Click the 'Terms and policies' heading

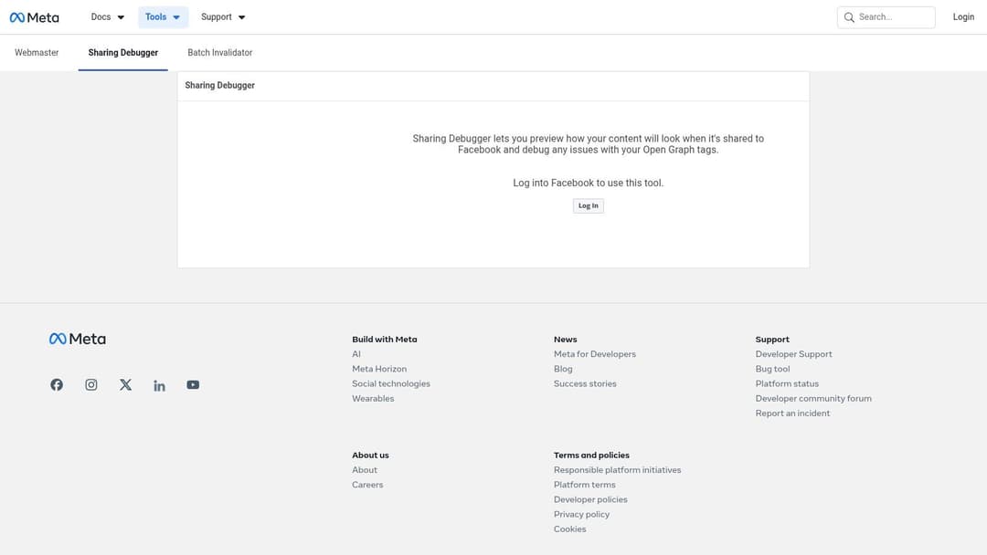(x=591, y=456)
